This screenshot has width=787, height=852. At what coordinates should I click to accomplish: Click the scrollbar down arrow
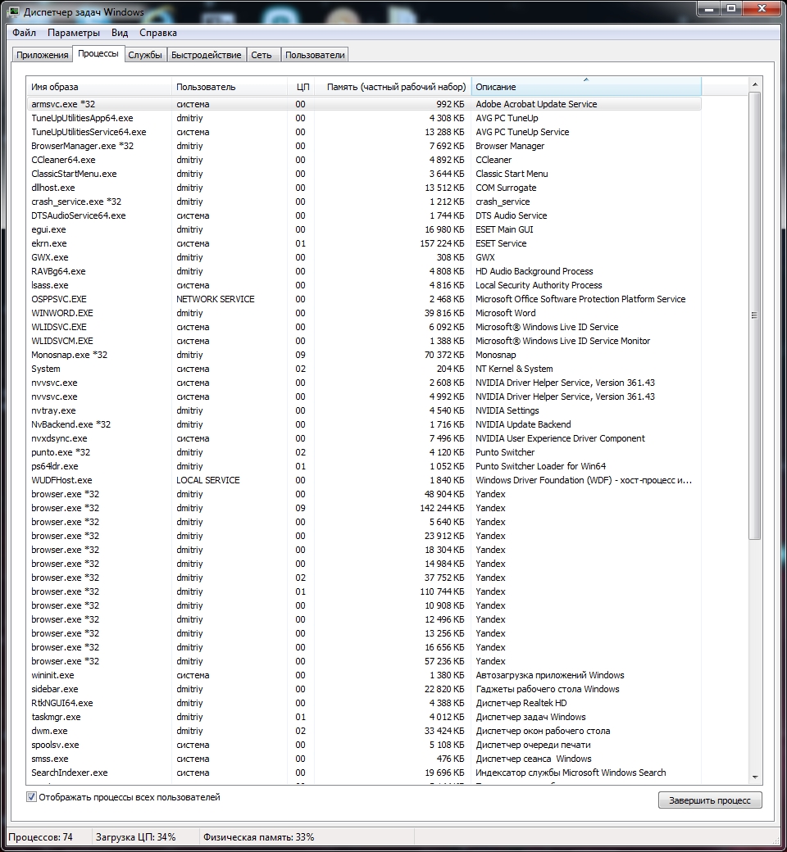click(755, 777)
